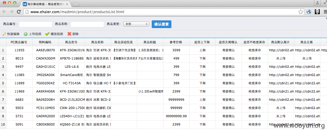The width and height of the screenshot is (327, 133).
Task: Click 商品默认图片 column header
Action: coord(281,42)
